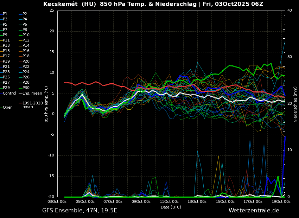Select the 19Oct 00z date tick
Viewport: 299px width, 218px height.
click(281, 201)
